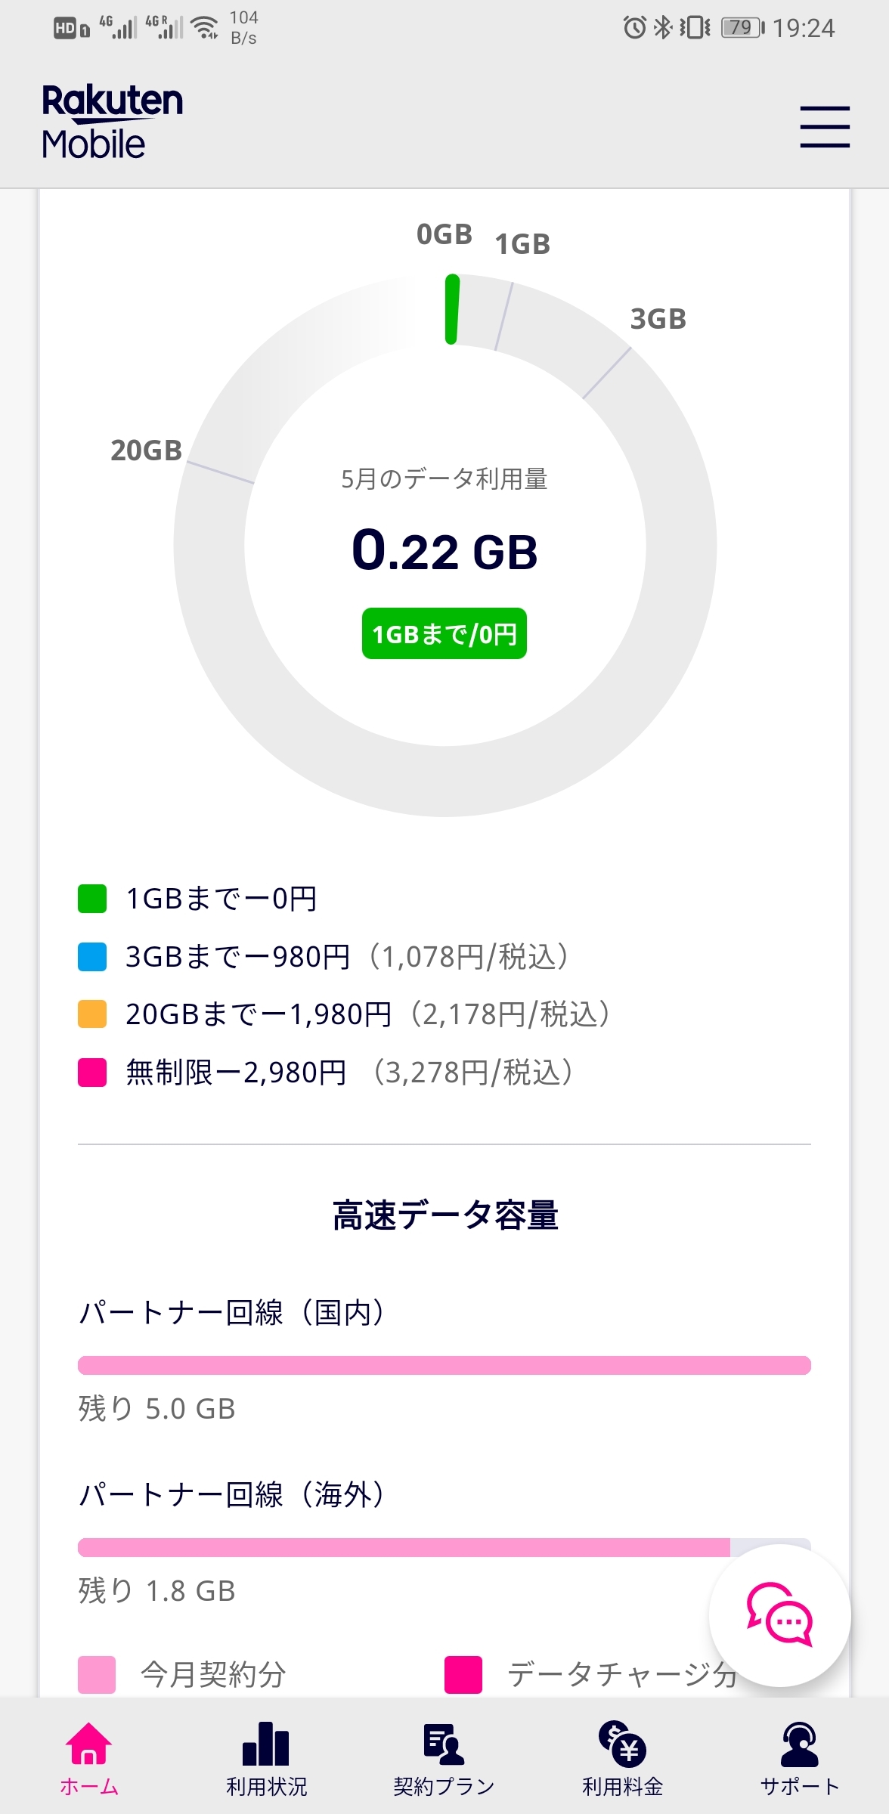Tap the alarm icon in status bar
The height and width of the screenshot is (1814, 889).
[x=634, y=28]
